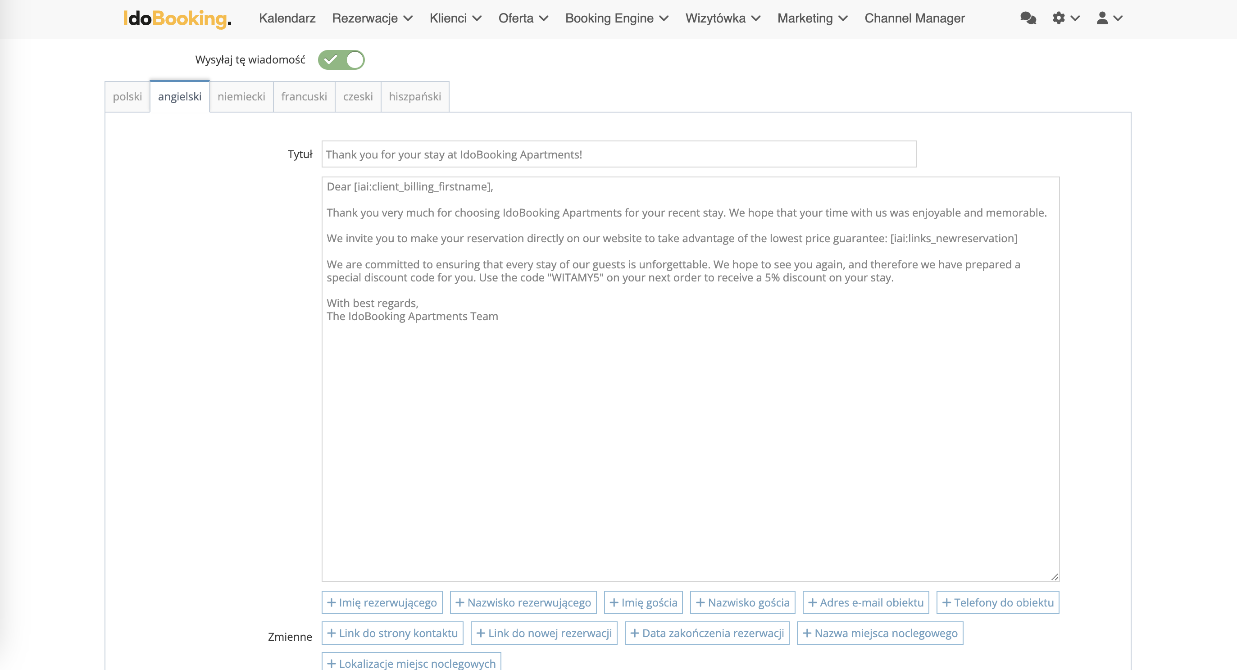
Task: Go to Channel Manager
Action: click(x=914, y=18)
